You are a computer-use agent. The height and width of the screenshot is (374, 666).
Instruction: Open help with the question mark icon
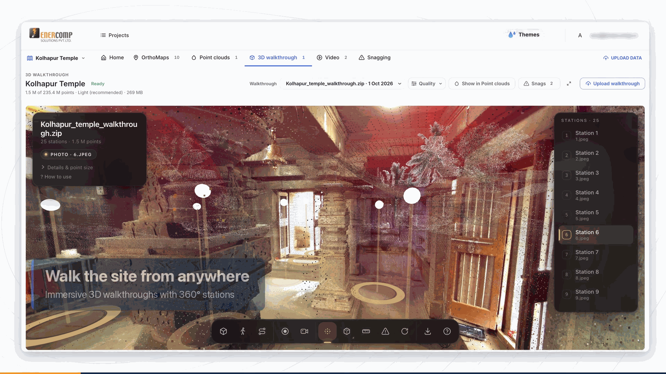447,331
